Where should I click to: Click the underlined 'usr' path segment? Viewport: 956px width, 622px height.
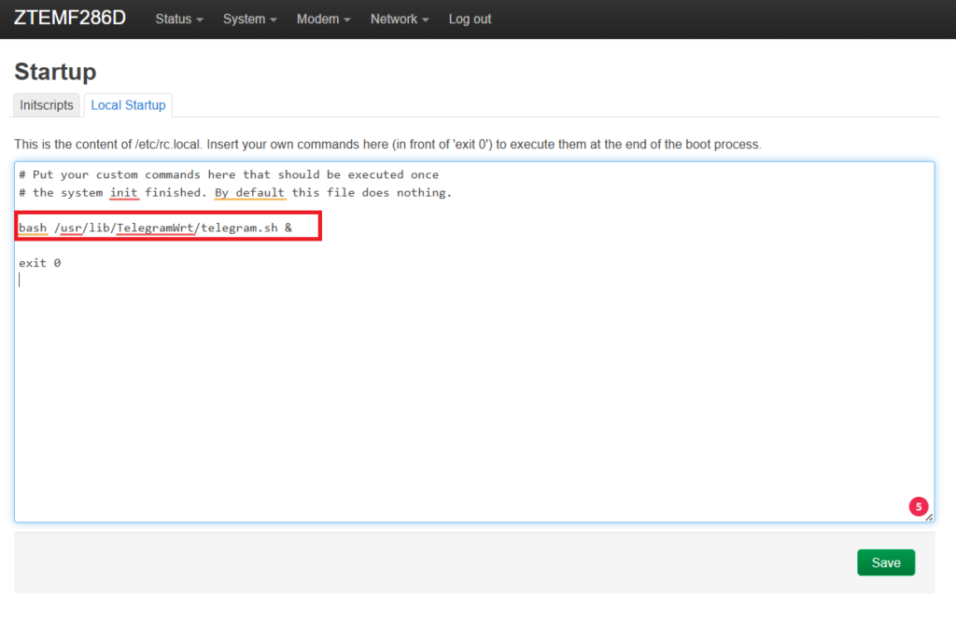tap(71, 227)
